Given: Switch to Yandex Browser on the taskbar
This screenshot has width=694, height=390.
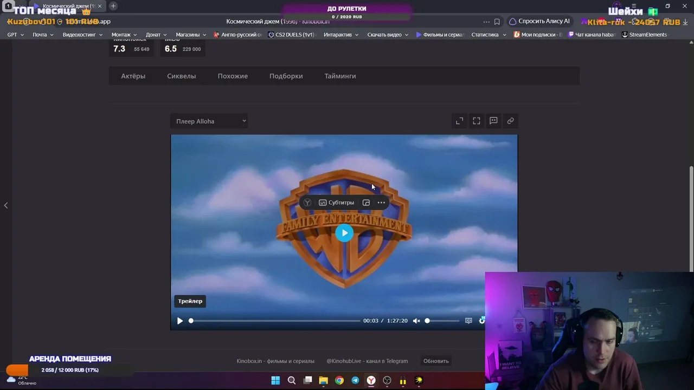Looking at the screenshot, I should [371, 380].
